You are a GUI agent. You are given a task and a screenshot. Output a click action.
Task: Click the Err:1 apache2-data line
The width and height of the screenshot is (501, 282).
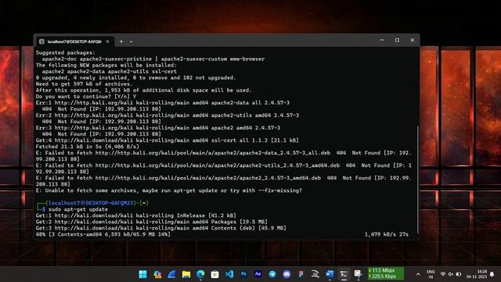163,103
